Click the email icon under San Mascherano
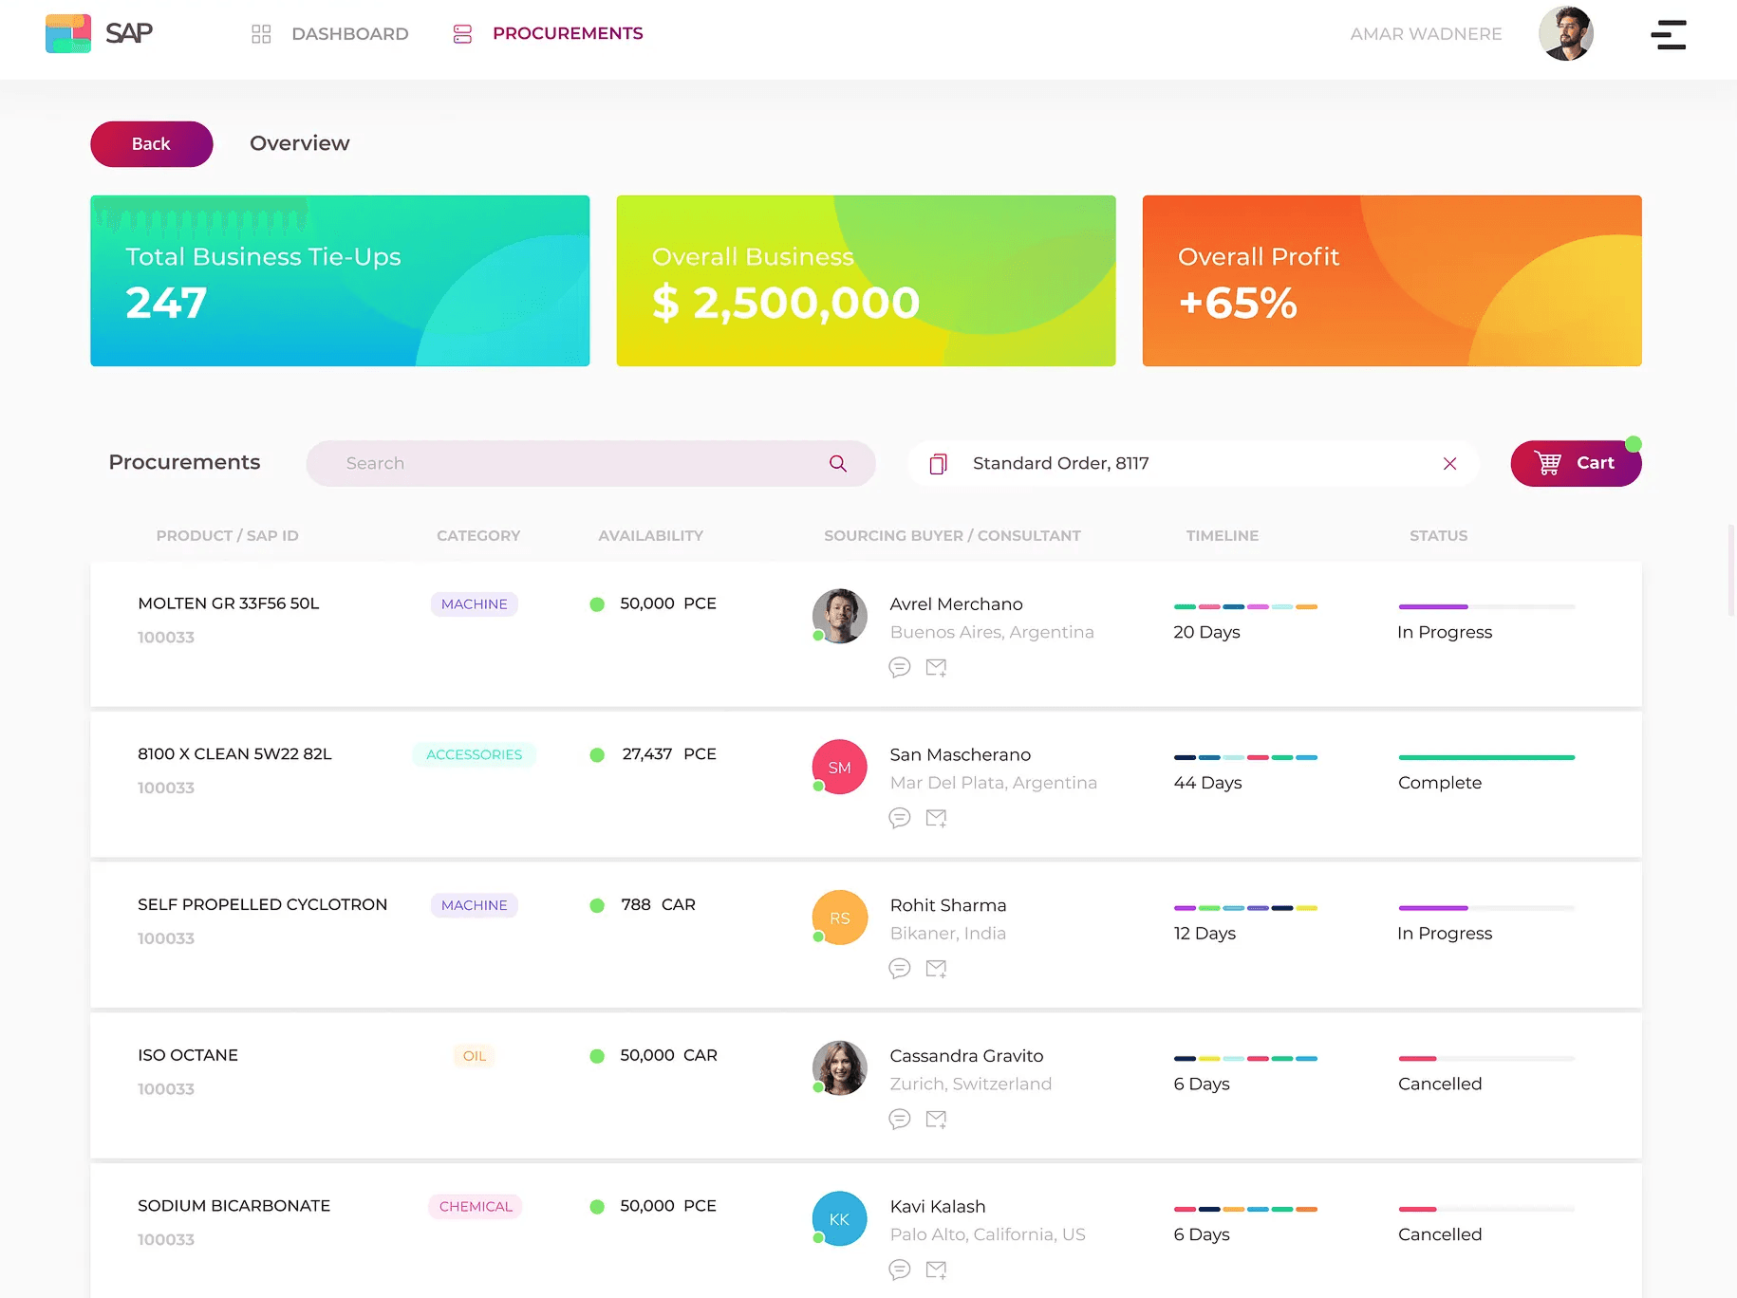The image size is (1737, 1298). (937, 817)
